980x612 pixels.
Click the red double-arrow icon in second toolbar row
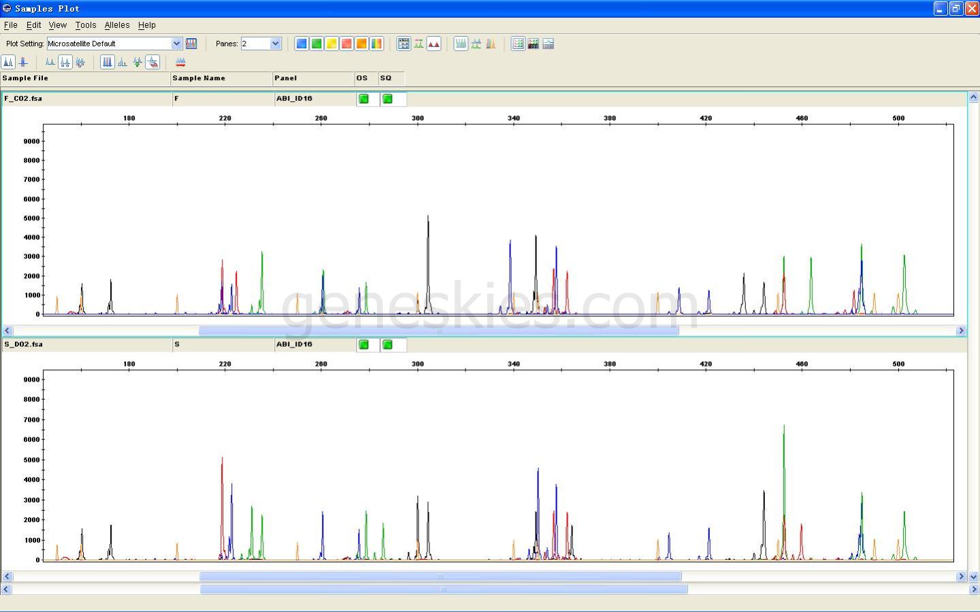pyautogui.click(x=180, y=63)
